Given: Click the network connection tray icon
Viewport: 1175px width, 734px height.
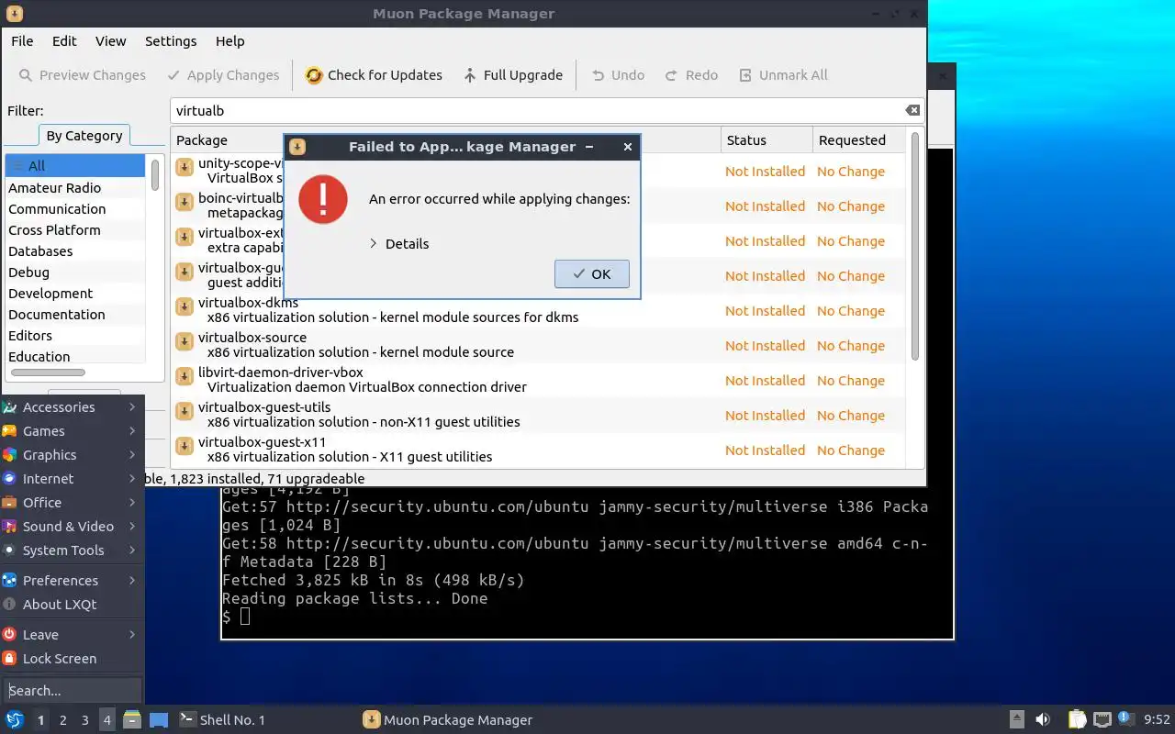Looking at the screenshot, I should 1102,719.
